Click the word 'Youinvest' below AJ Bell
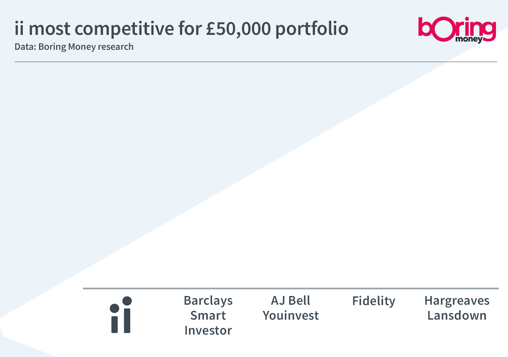Image resolution: width=508 pixels, height=357 pixels. coord(291,315)
